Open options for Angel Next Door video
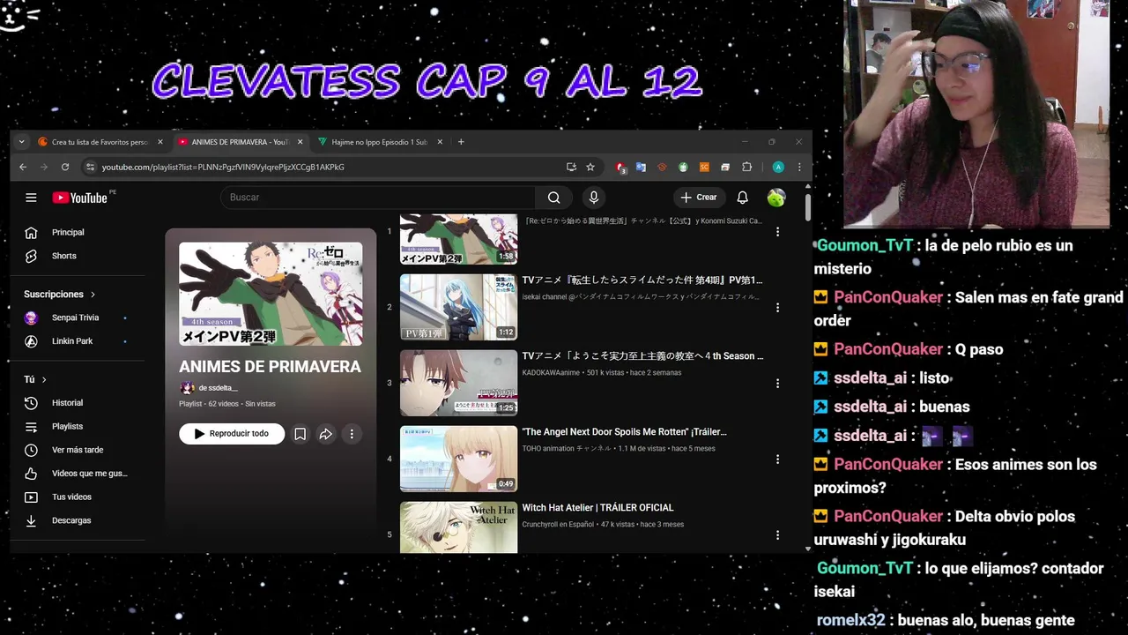 (x=777, y=459)
